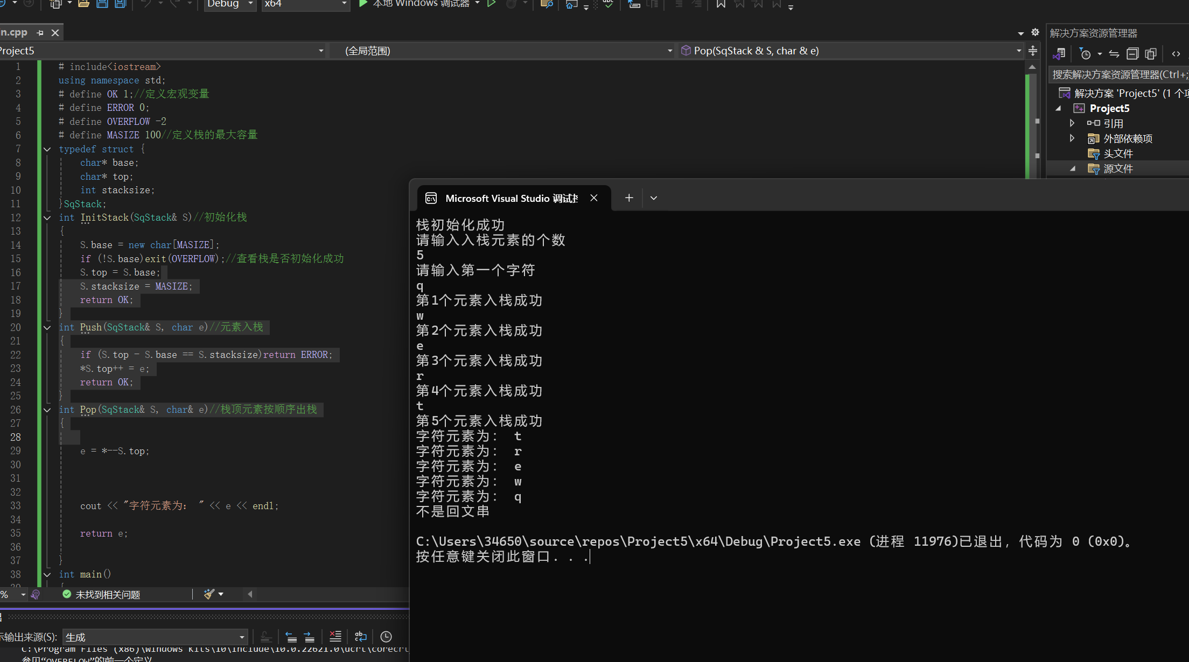Toggle word wrap in Output panel
1189x662 pixels.
coord(361,637)
